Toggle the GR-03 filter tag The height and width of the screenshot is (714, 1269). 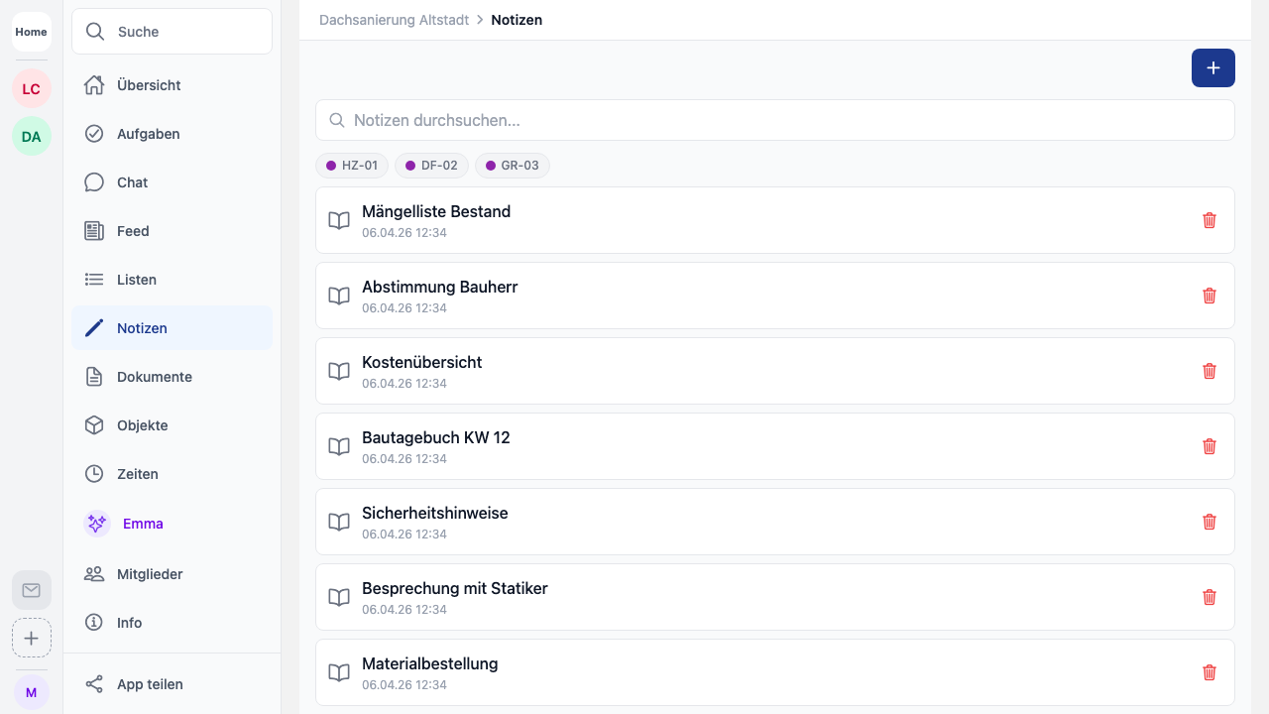[x=512, y=166]
